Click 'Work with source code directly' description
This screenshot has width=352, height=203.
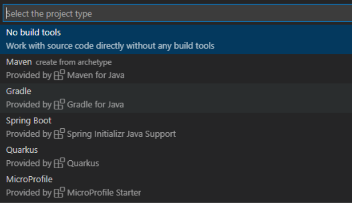tap(110, 46)
